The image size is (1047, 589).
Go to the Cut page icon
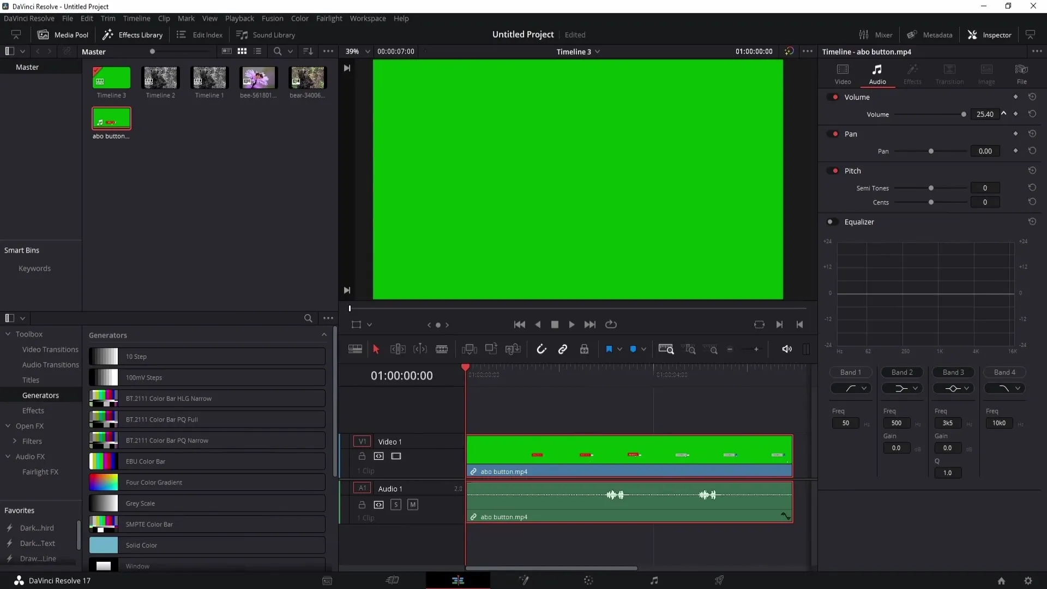tap(393, 581)
